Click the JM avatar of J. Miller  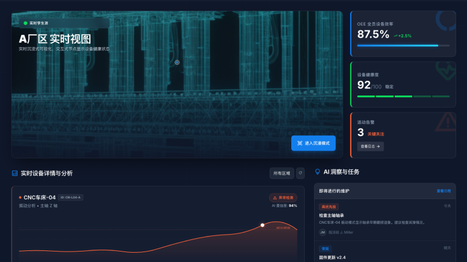tap(323, 232)
